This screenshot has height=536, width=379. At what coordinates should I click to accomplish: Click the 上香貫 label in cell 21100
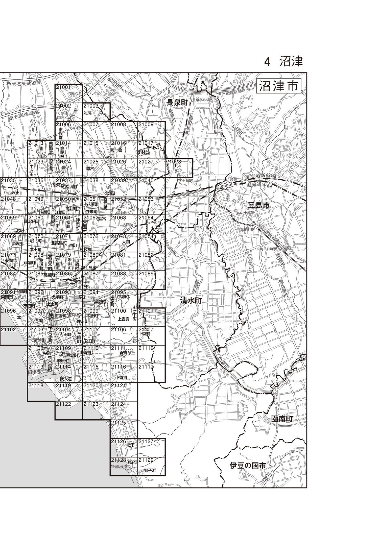coord(123,319)
